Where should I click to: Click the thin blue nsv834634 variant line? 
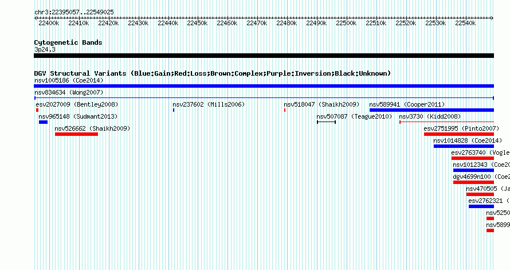[x=264, y=98]
